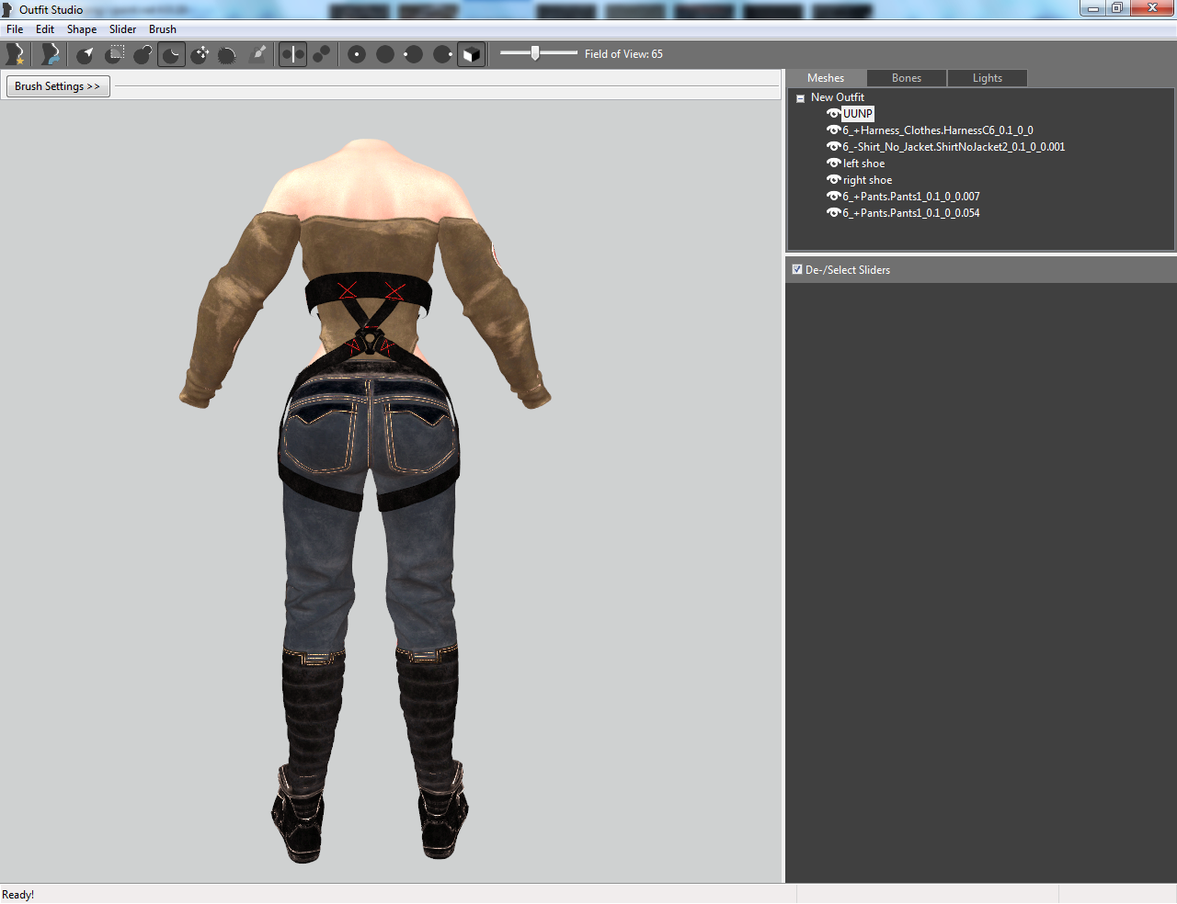
Task: Open the Shape menu
Action: point(82,29)
